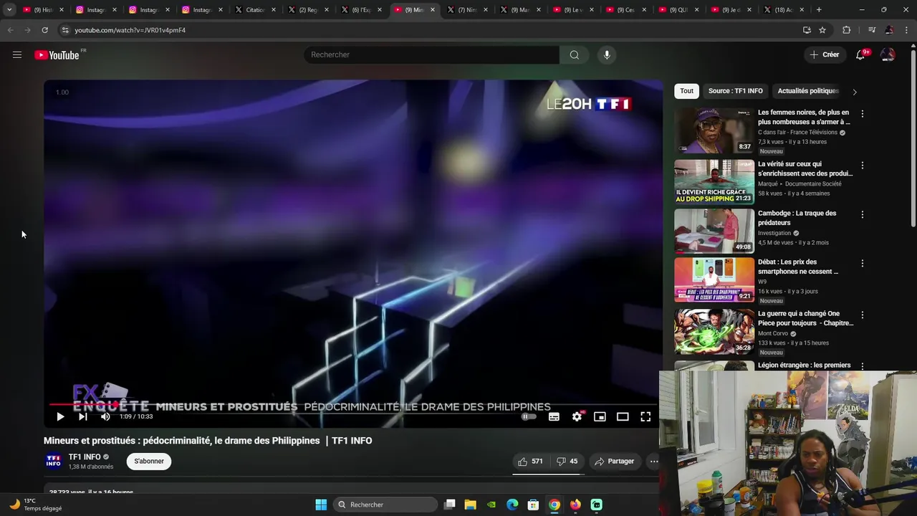Open options for Légion étrangère video

(863, 366)
